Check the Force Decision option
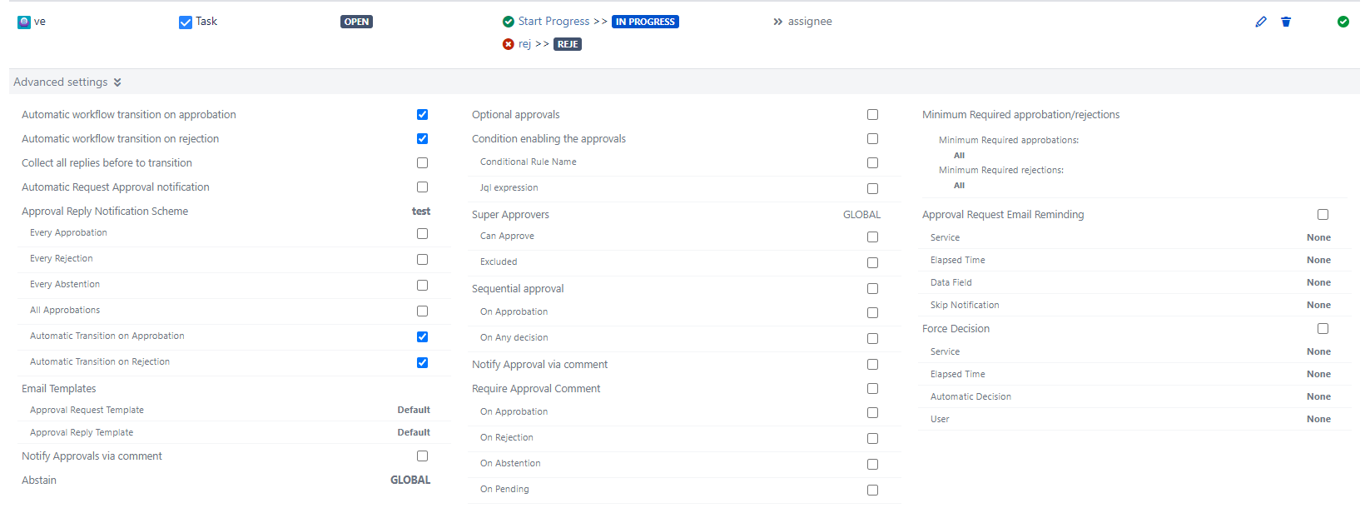This screenshot has height=508, width=1370. point(1323,329)
